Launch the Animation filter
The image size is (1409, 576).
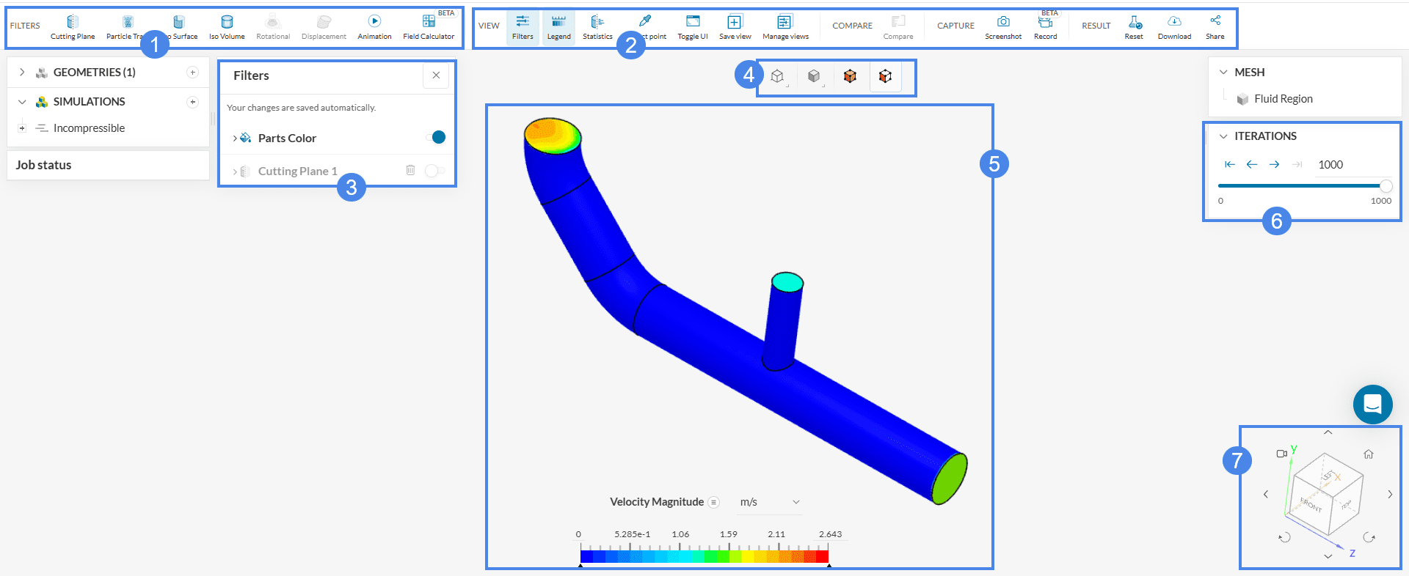(x=374, y=27)
